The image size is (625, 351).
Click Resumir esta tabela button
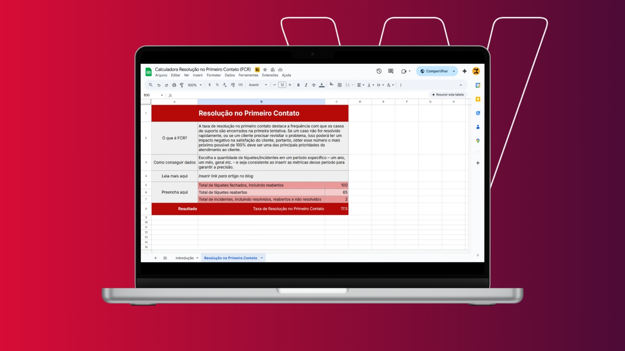point(448,95)
